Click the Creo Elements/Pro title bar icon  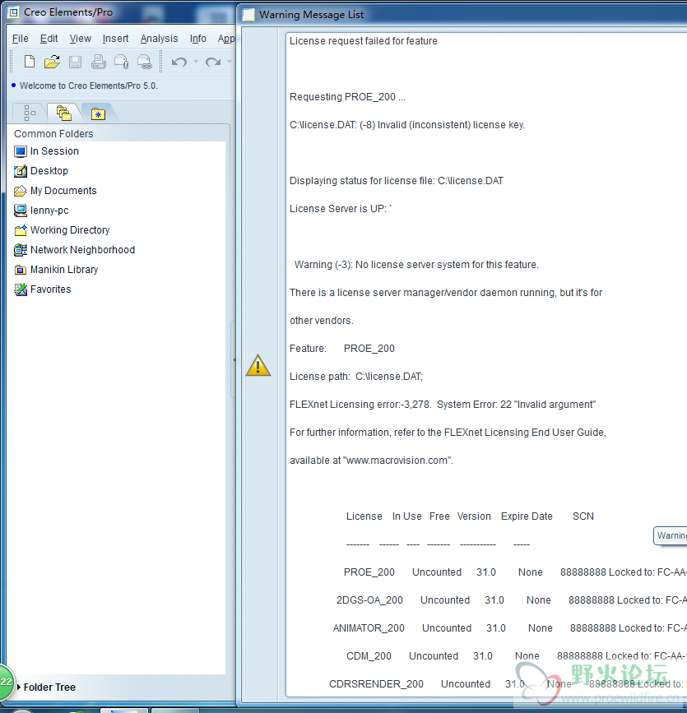pyautogui.click(x=14, y=12)
